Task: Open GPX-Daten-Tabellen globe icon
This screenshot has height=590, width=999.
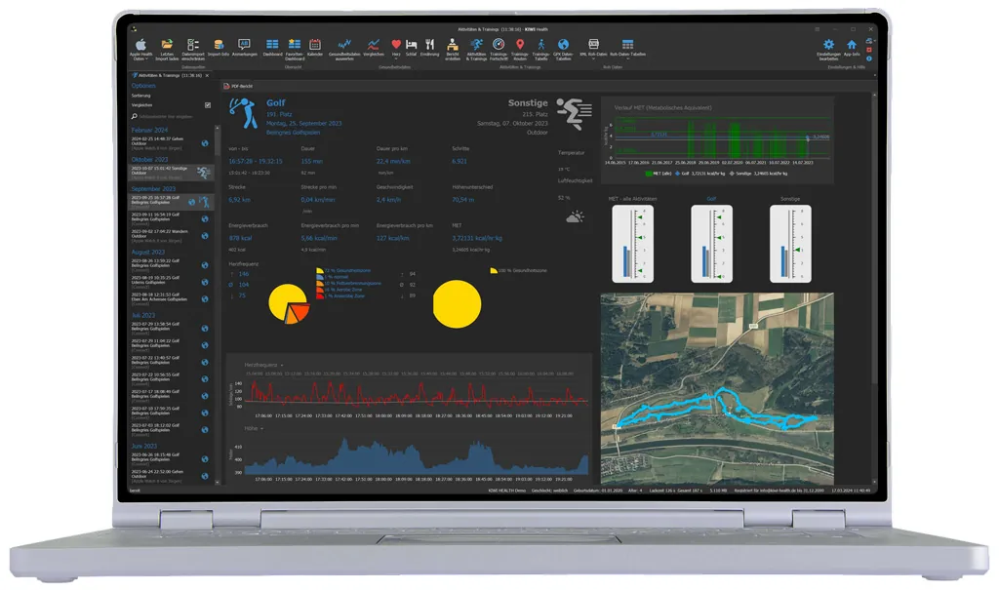Action: [564, 46]
